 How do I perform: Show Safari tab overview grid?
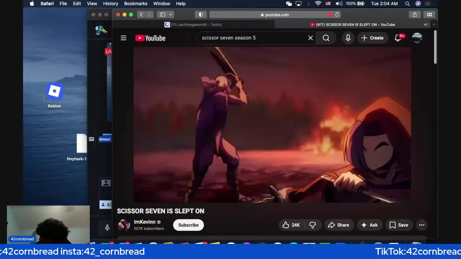coord(429,15)
